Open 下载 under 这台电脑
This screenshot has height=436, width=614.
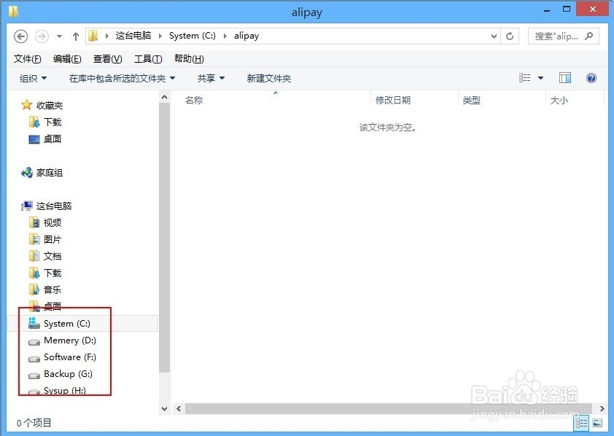coord(53,273)
